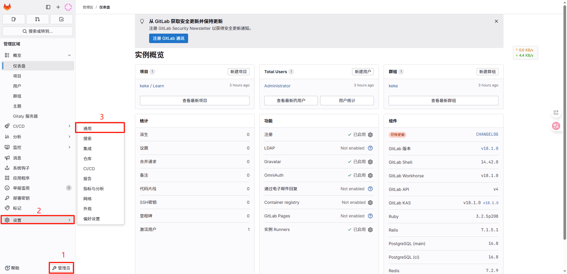Expand the 监控 sidebar menu
This screenshot has height=274, width=567.
point(69,147)
